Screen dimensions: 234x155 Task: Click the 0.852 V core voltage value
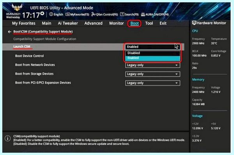click(x=216, y=56)
